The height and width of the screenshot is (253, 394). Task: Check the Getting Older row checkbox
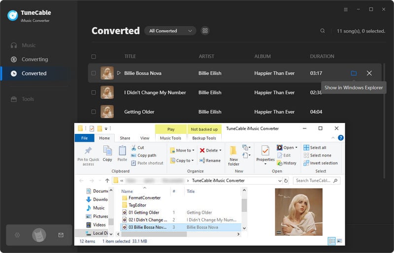click(94, 112)
